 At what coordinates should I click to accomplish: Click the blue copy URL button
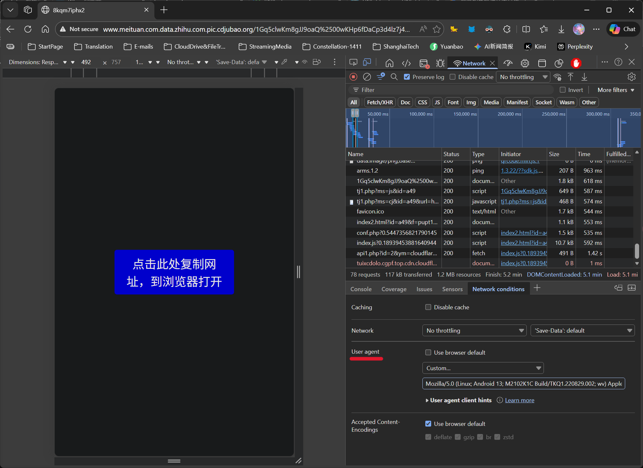(174, 272)
